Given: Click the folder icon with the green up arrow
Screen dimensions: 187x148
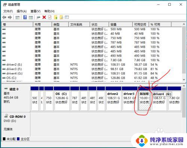Looking at the screenshot, I should pyautogui.click(x=56, y=17).
